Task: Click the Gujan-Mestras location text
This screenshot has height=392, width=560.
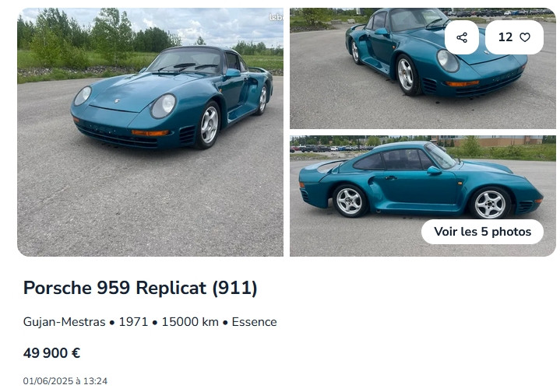Action: pyautogui.click(x=65, y=322)
